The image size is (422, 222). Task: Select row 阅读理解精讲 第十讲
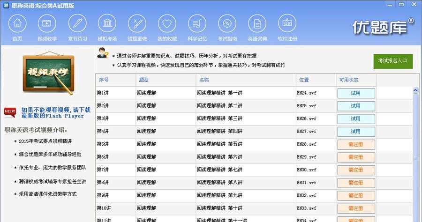pos(254,208)
